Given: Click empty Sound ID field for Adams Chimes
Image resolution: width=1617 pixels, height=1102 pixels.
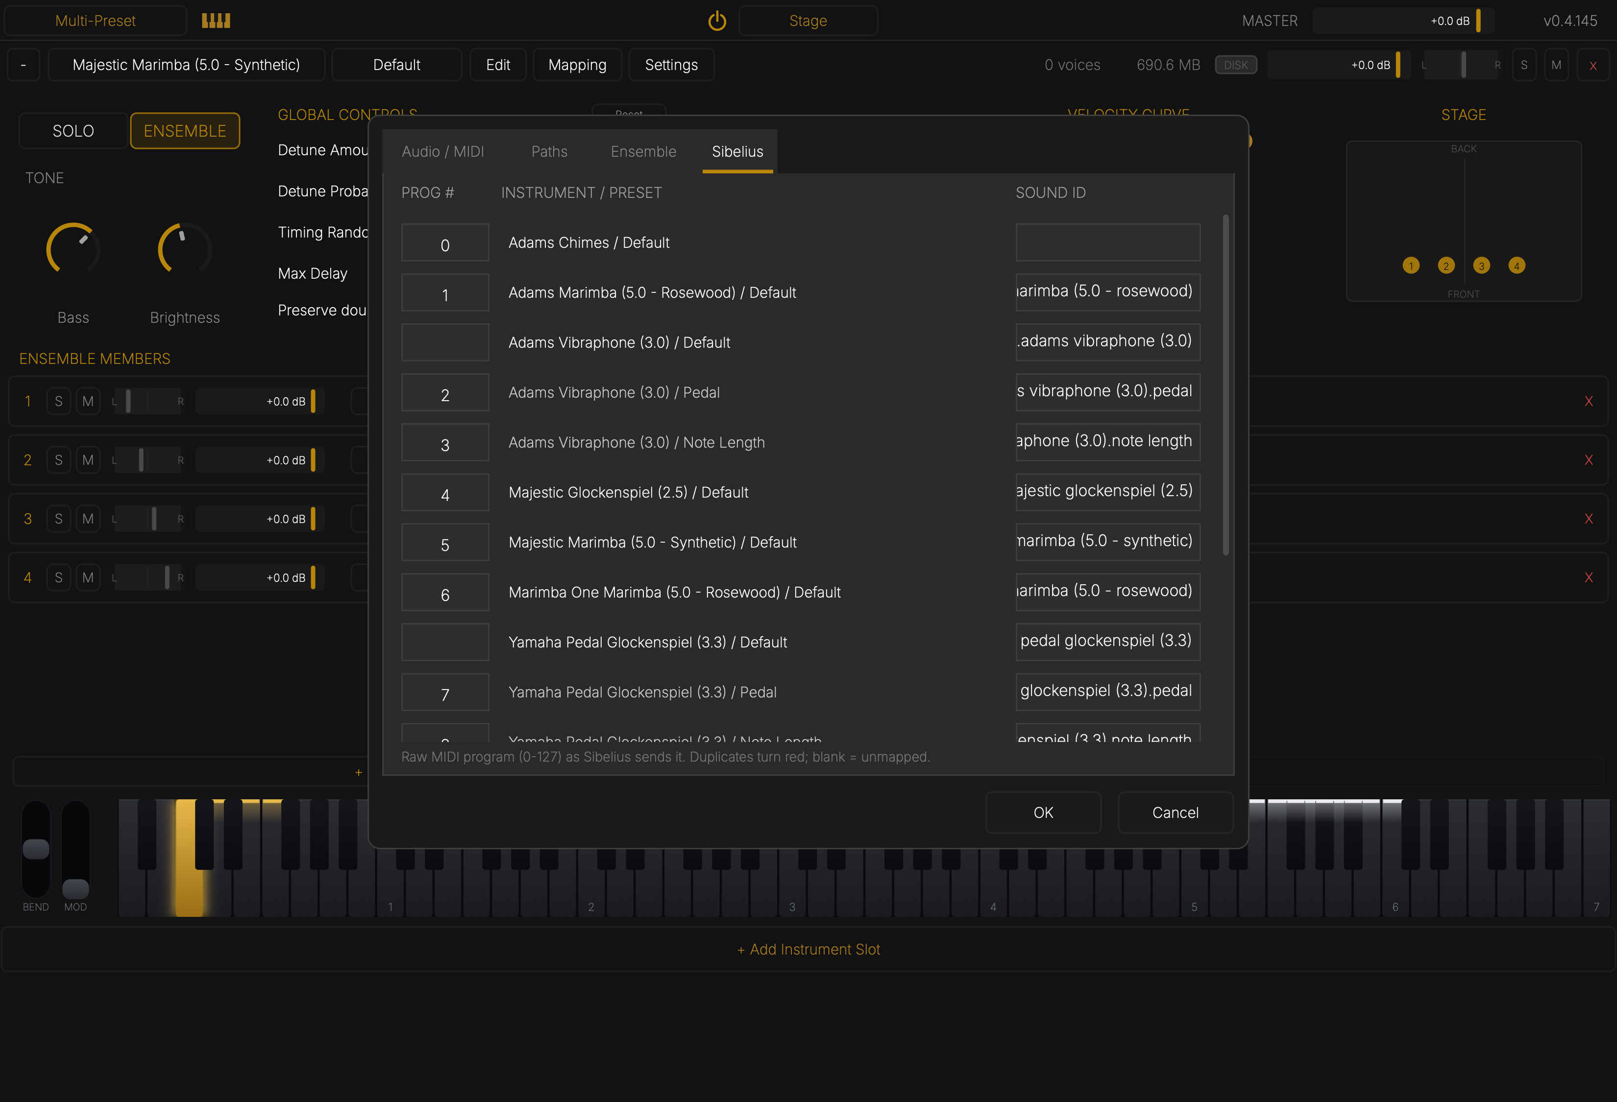Looking at the screenshot, I should pos(1108,242).
